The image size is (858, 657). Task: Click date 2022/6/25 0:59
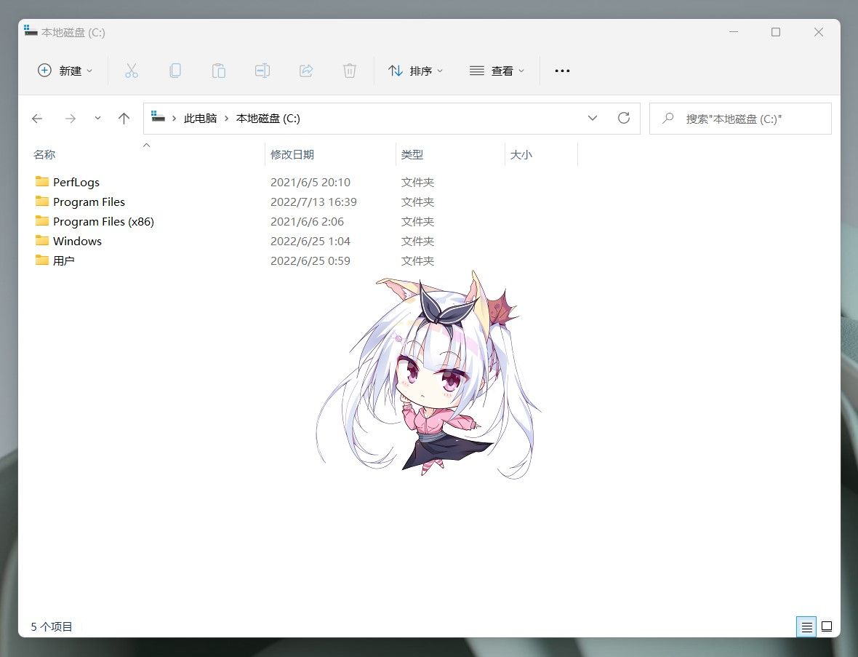click(310, 261)
